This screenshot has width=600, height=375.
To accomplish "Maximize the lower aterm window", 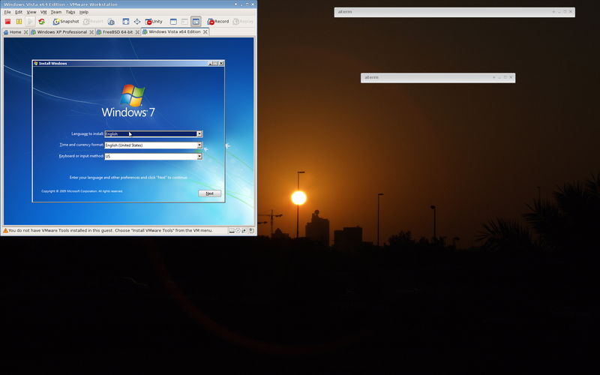I will tap(505, 77).
